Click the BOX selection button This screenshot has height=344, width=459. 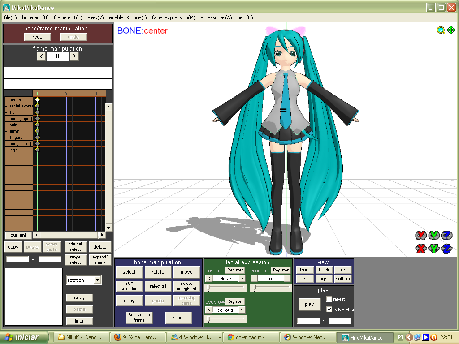coord(129,286)
